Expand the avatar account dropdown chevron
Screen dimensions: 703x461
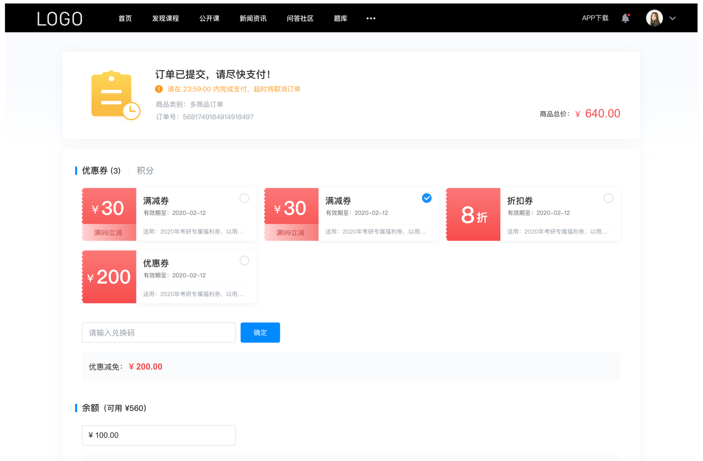[x=672, y=18]
